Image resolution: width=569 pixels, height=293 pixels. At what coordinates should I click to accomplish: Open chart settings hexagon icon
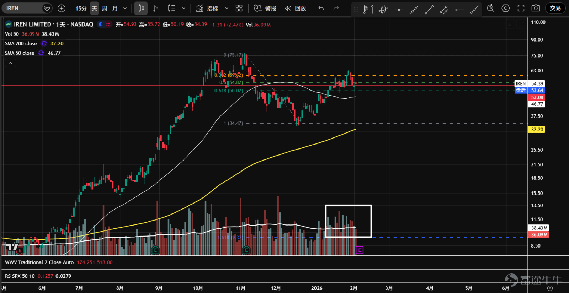tap(506, 8)
